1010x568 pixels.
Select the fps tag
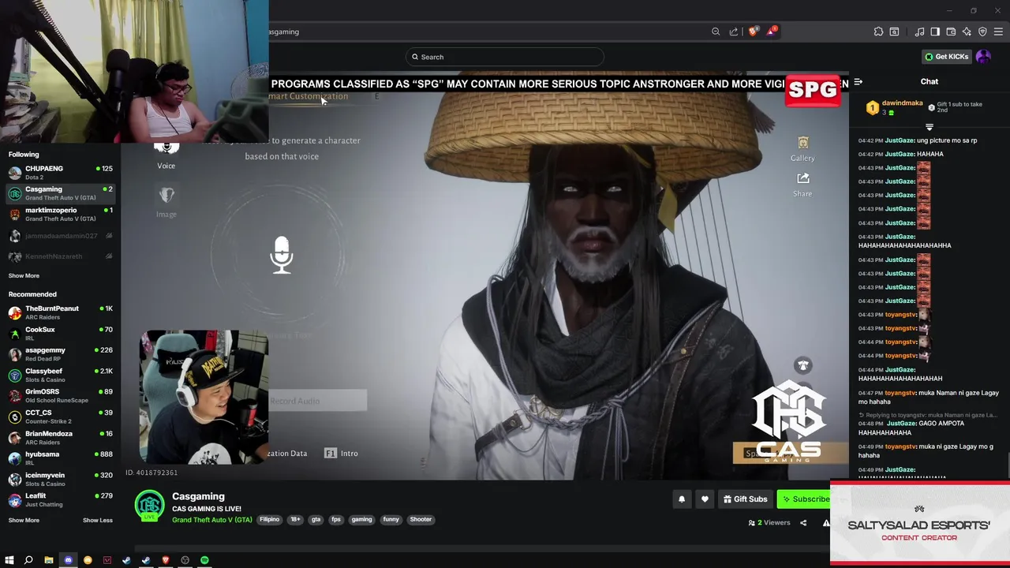tap(336, 519)
